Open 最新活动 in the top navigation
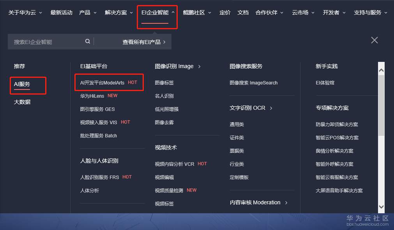394x230 pixels. pyautogui.click(x=61, y=12)
